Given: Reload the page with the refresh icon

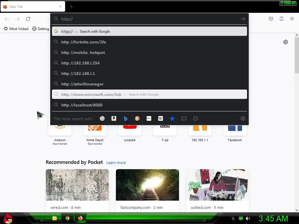Looking at the screenshot, I should [x=28, y=19].
